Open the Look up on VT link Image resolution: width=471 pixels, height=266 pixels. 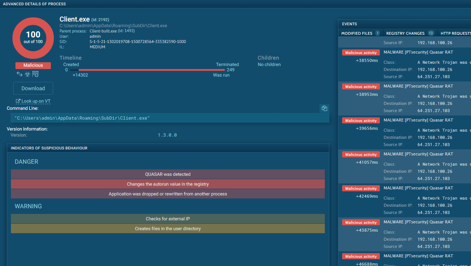(x=36, y=101)
